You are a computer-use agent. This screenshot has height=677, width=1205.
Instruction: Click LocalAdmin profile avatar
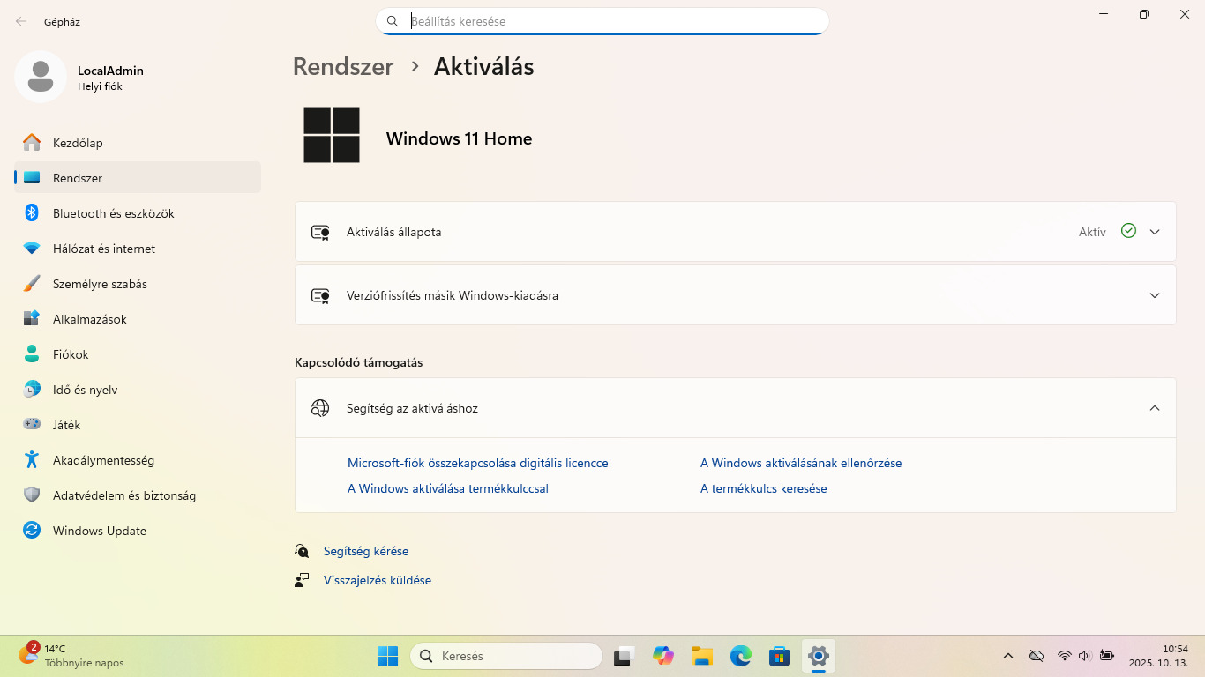click(x=41, y=77)
